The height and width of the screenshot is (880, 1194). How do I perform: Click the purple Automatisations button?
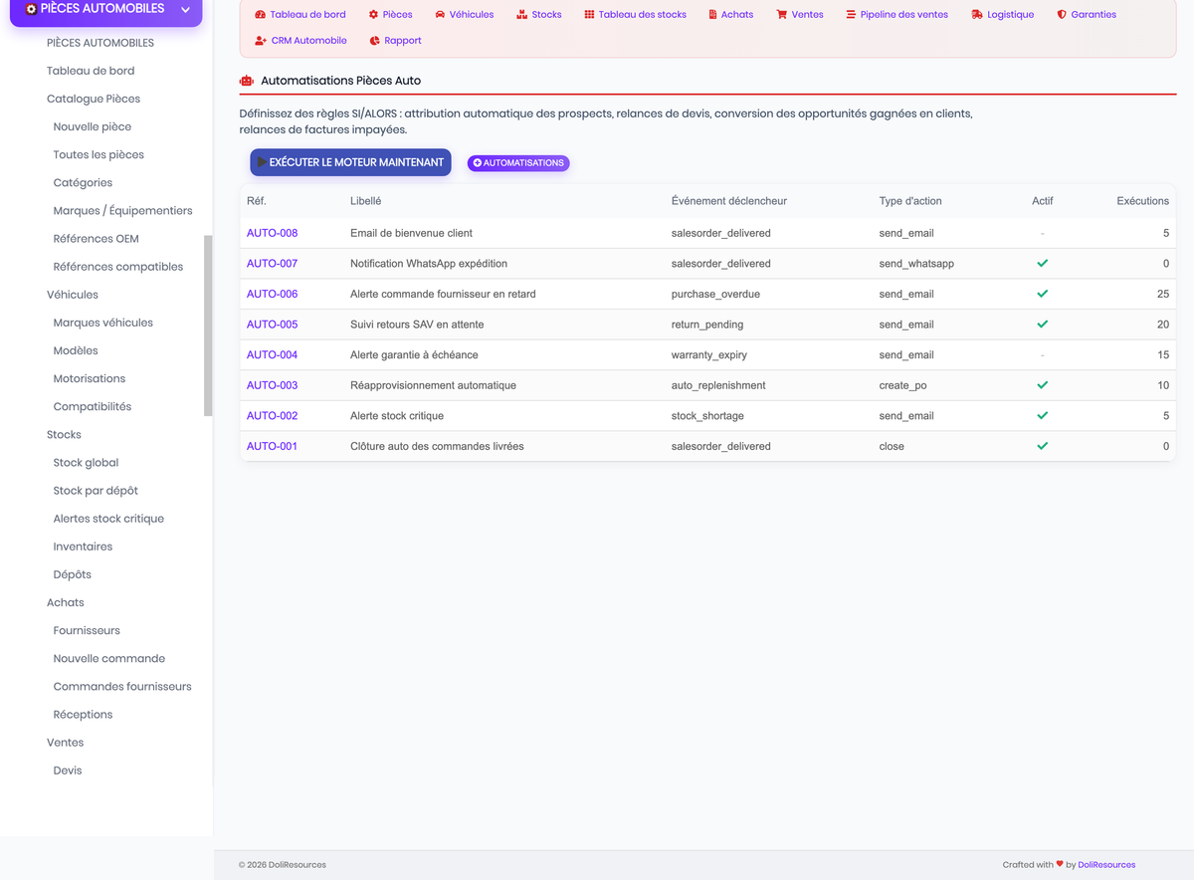coord(518,163)
